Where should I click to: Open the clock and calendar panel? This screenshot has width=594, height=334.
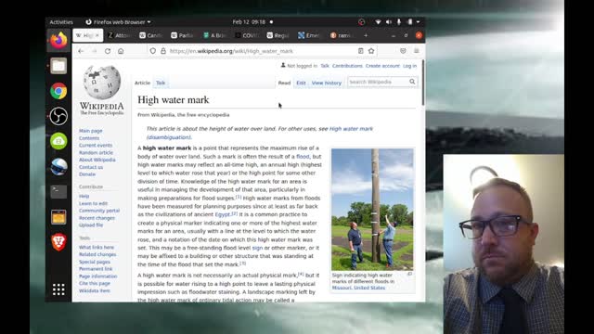coord(249,22)
